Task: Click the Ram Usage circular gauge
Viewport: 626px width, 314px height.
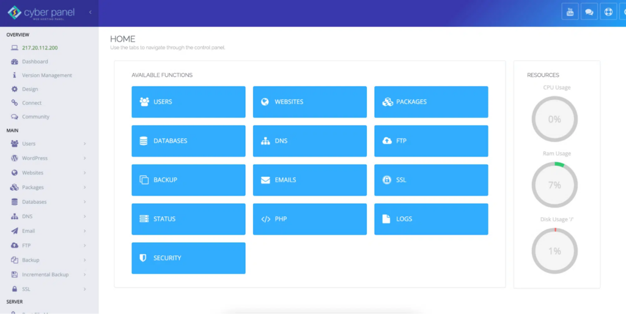Action: (x=554, y=185)
